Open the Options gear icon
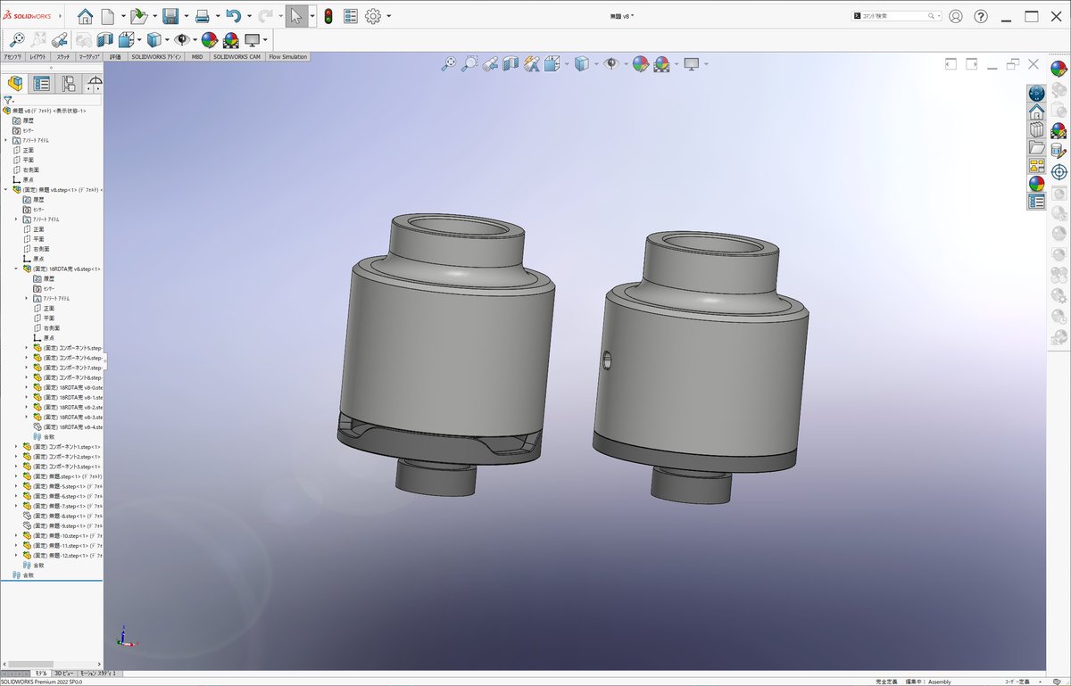The height and width of the screenshot is (686, 1071). [373, 16]
